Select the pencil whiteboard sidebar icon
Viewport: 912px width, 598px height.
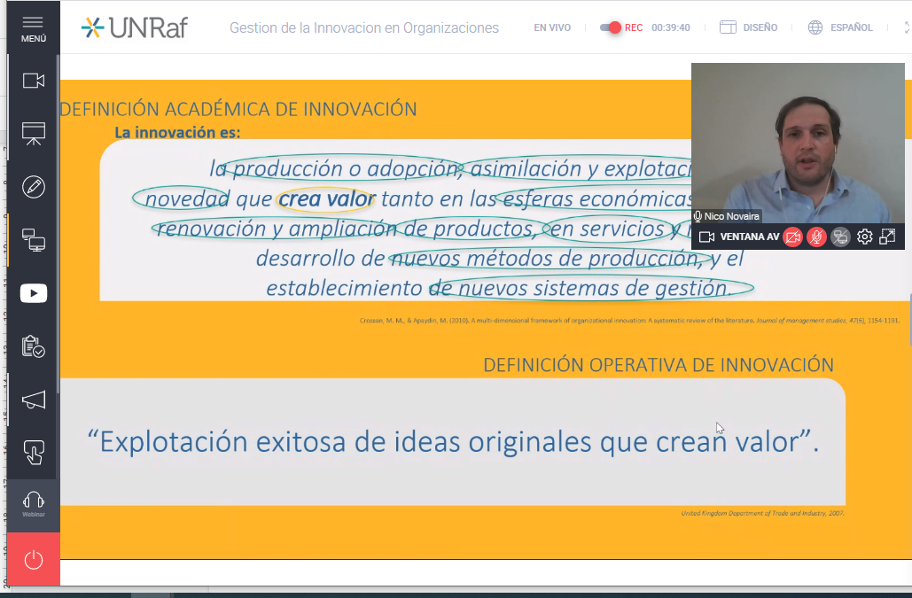[33, 187]
